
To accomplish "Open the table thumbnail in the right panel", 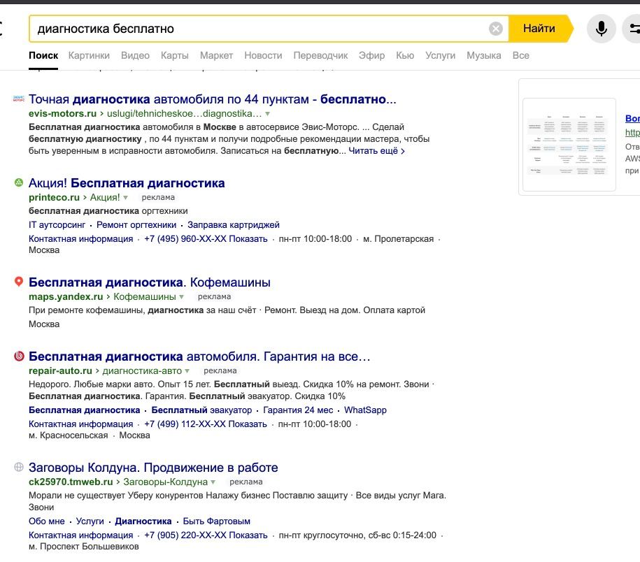I will 569,145.
